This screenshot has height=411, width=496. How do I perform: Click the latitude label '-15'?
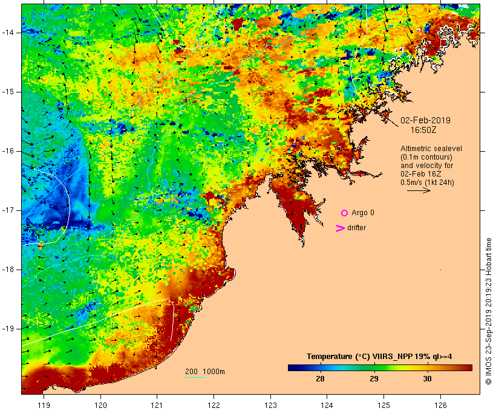[x=8, y=92]
